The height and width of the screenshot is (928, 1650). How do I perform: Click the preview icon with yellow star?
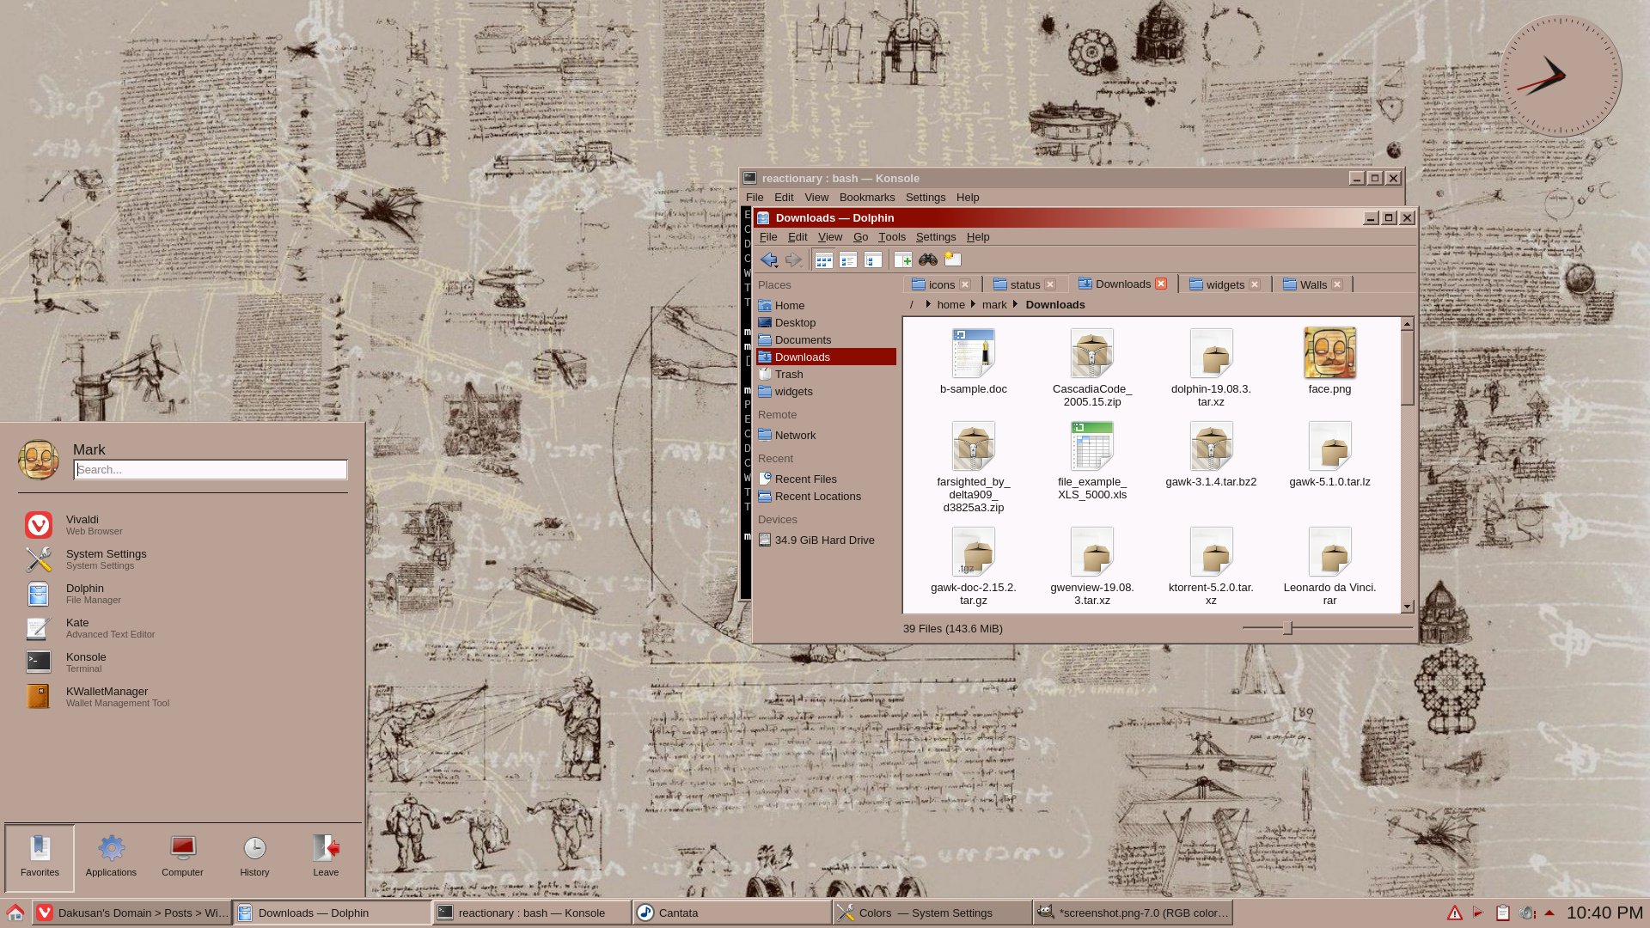point(953,259)
